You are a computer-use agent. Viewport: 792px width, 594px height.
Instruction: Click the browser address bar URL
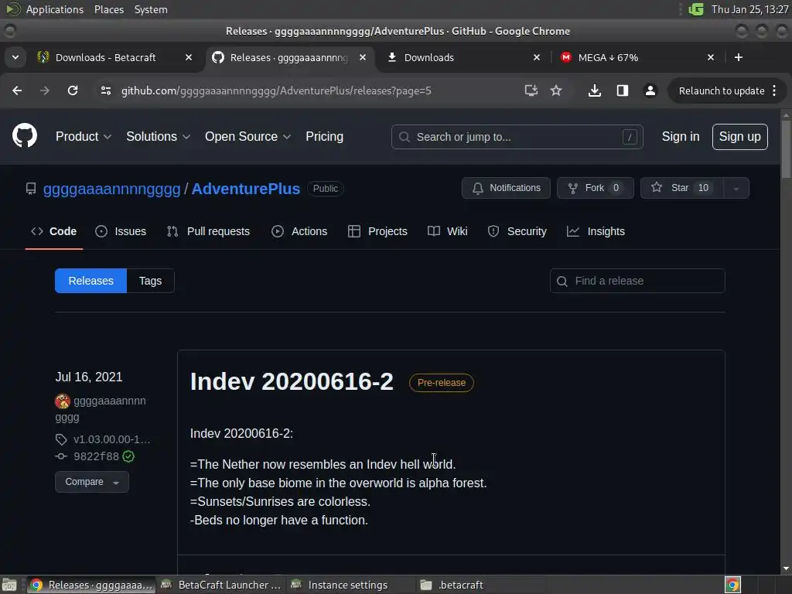click(276, 91)
